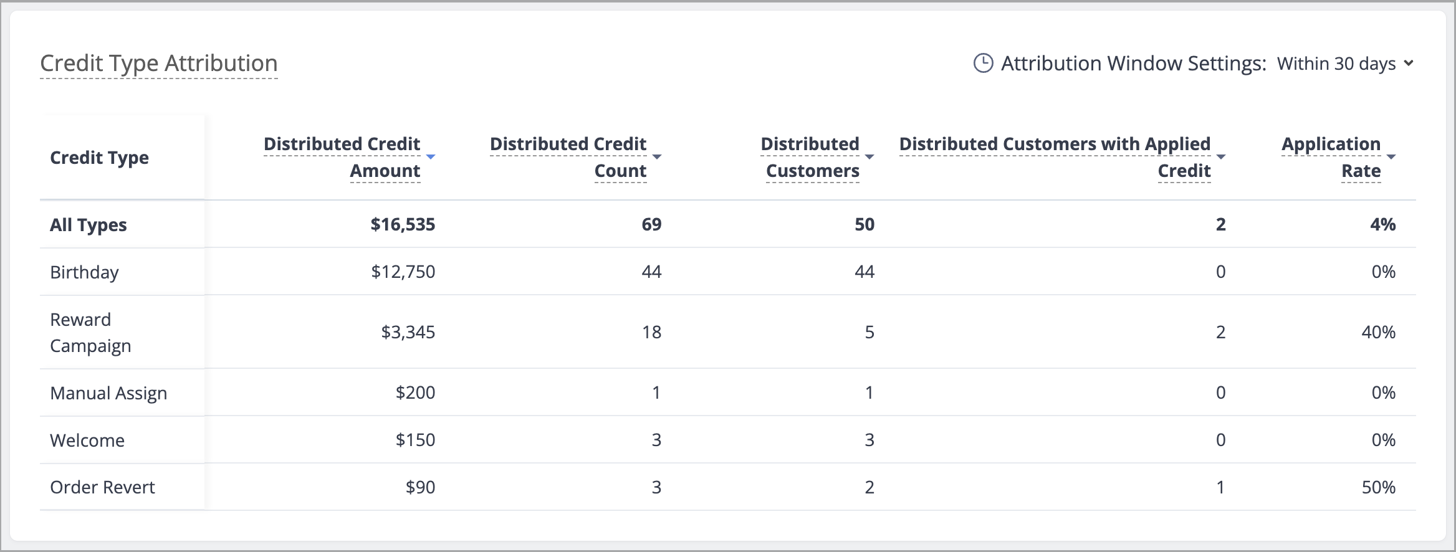Click the Distributed Credit Amount column header
This screenshot has width=1456, height=552.
342,157
